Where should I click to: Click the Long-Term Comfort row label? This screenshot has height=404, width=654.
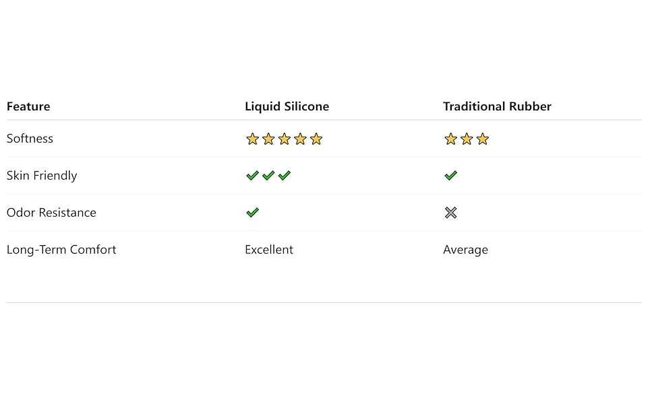coord(61,250)
